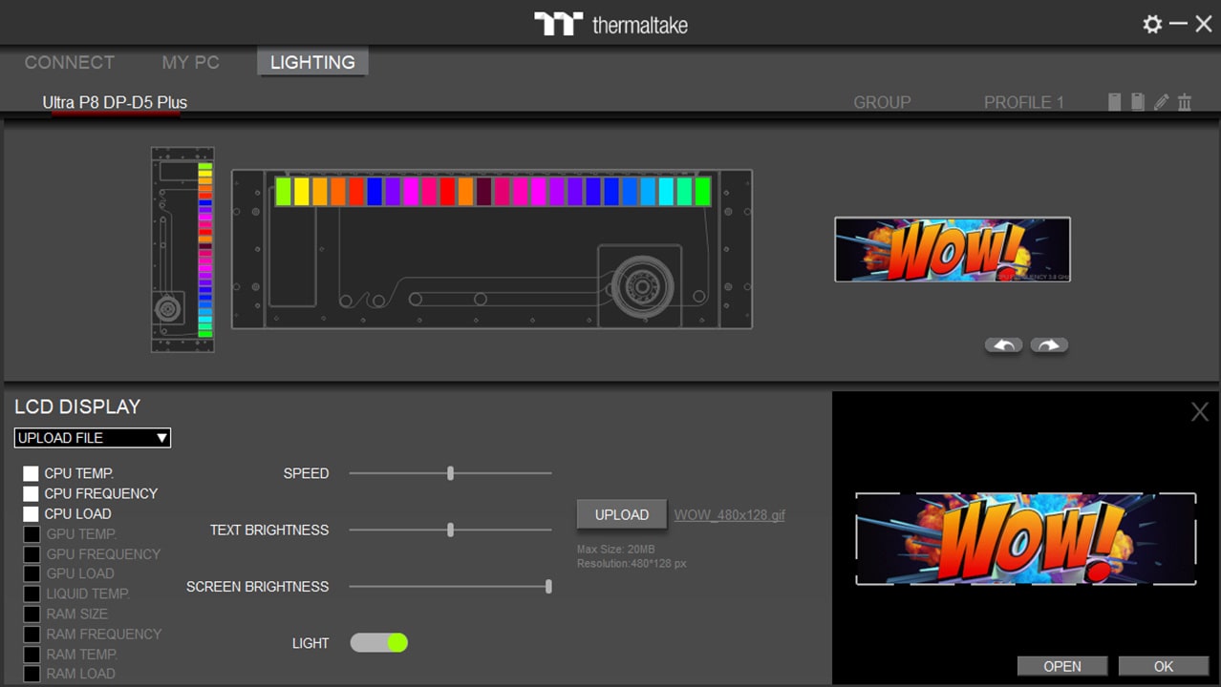Click the SPEED slider handle
This screenshot has width=1221, height=687.
point(450,473)
